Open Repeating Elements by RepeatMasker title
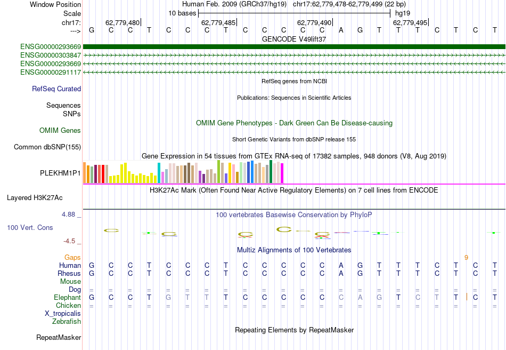The height and width of the screenshot is (350, 506). click(x=294, y=330)
